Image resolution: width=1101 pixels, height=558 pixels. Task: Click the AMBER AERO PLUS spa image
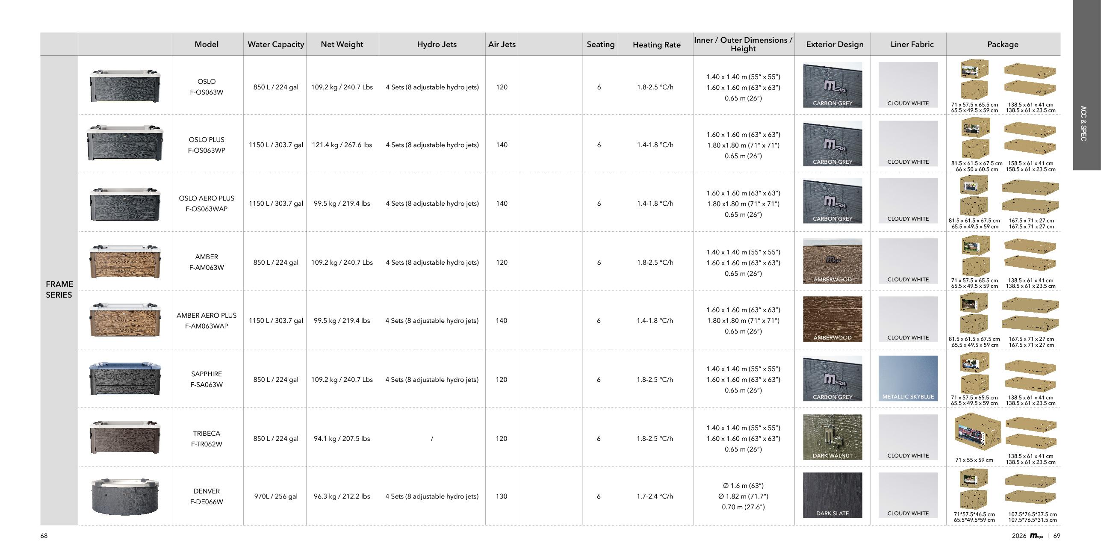coord(125,319)
